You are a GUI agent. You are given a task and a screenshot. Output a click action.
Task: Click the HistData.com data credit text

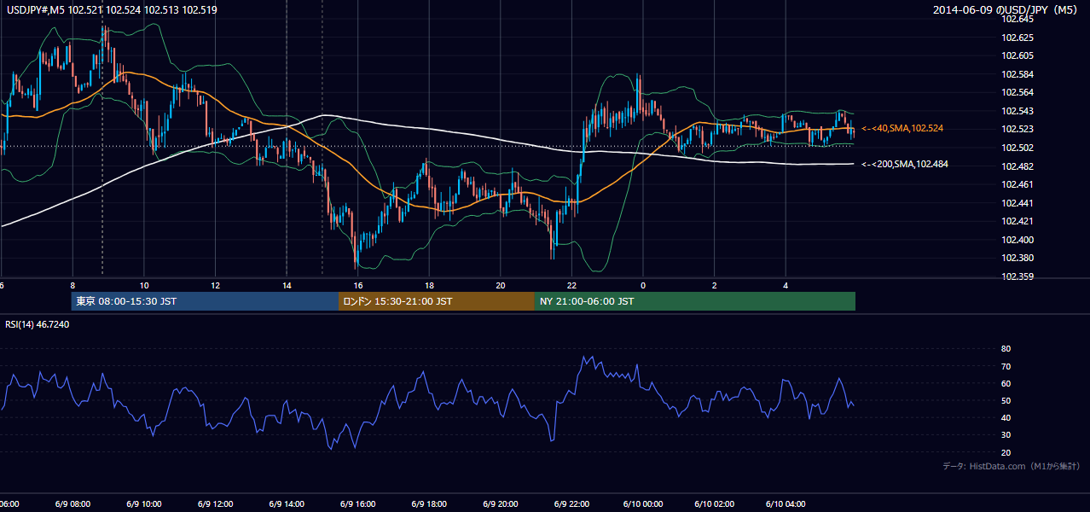pos(1012,466)
